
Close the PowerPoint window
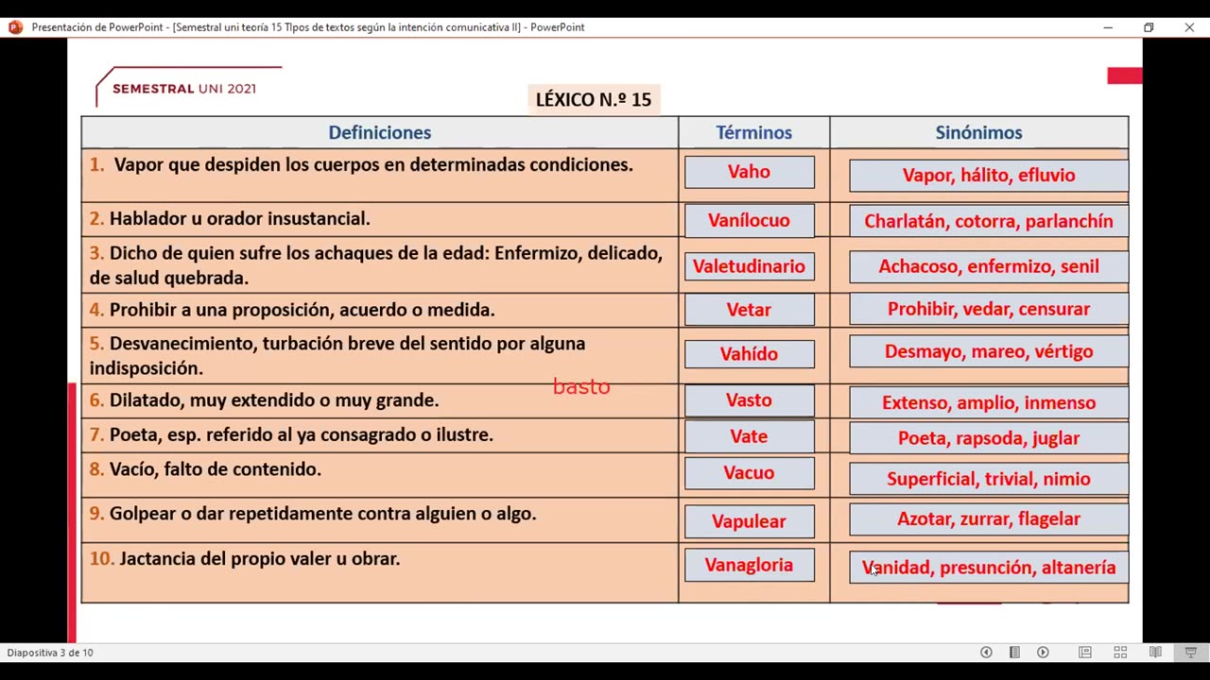coord(1189,27)
